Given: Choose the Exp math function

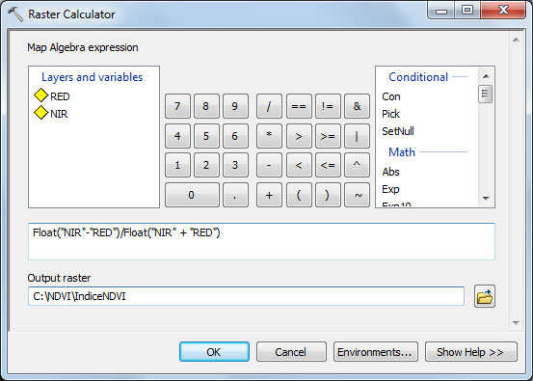Looking at the screenshot, I should (390, 189).
